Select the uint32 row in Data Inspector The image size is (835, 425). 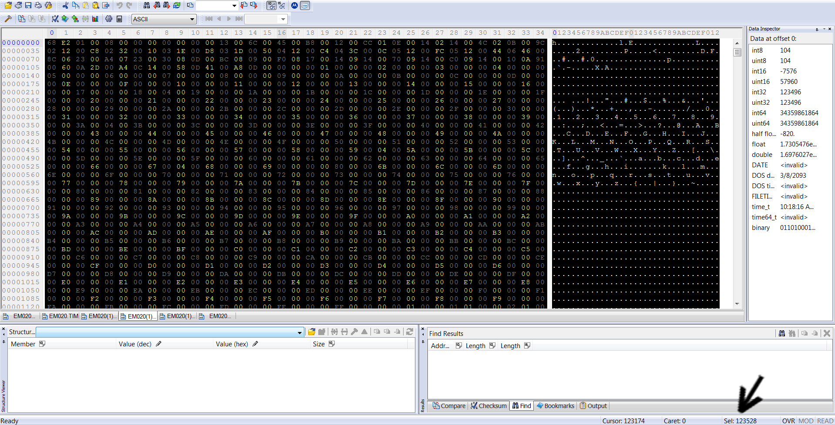tap(791, 103)
